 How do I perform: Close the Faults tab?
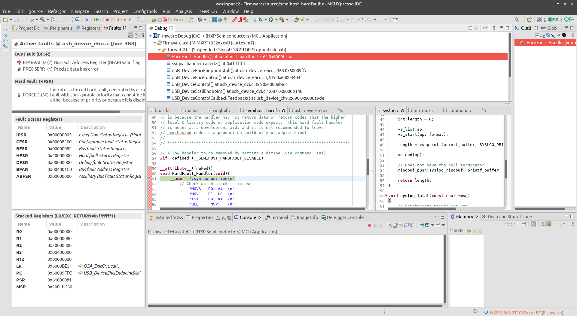(125, 28)
